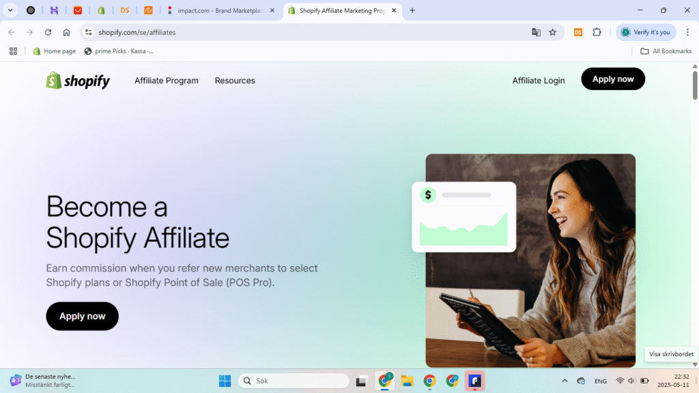Viewport: 699px width, 393px height.
Task: Switch to the pinned Shopify bag tab
Action: pyautogui.click(x=101, y=10)
